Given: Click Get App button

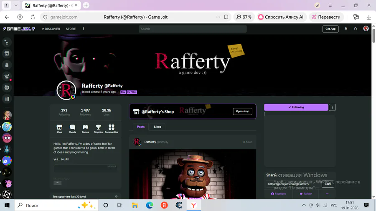Looking at the screenshot, I should pyautogui.click(x=330, y=29).
